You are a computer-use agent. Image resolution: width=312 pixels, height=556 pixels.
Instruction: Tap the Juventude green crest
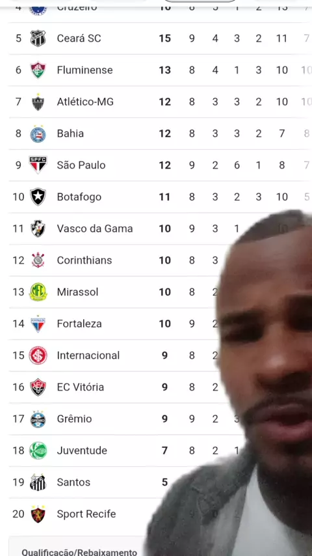[x=38, y=451]
